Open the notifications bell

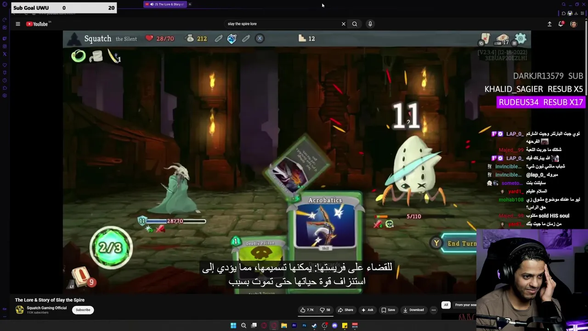coord(561,24)
